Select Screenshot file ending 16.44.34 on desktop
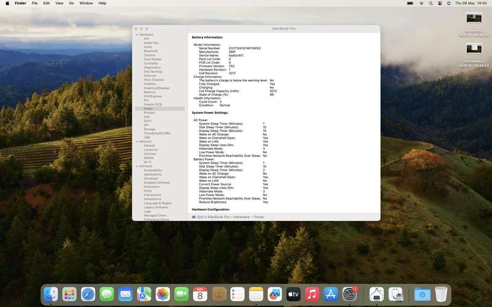Image resolution: width=492 pixels, height=307 pixels. [474, 25]
